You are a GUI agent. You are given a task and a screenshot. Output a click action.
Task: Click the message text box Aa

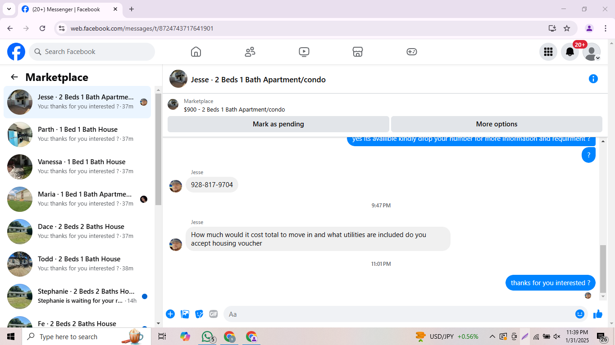(x=398, y=314)
